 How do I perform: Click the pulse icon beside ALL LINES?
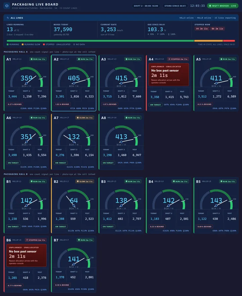click(8, 18)
